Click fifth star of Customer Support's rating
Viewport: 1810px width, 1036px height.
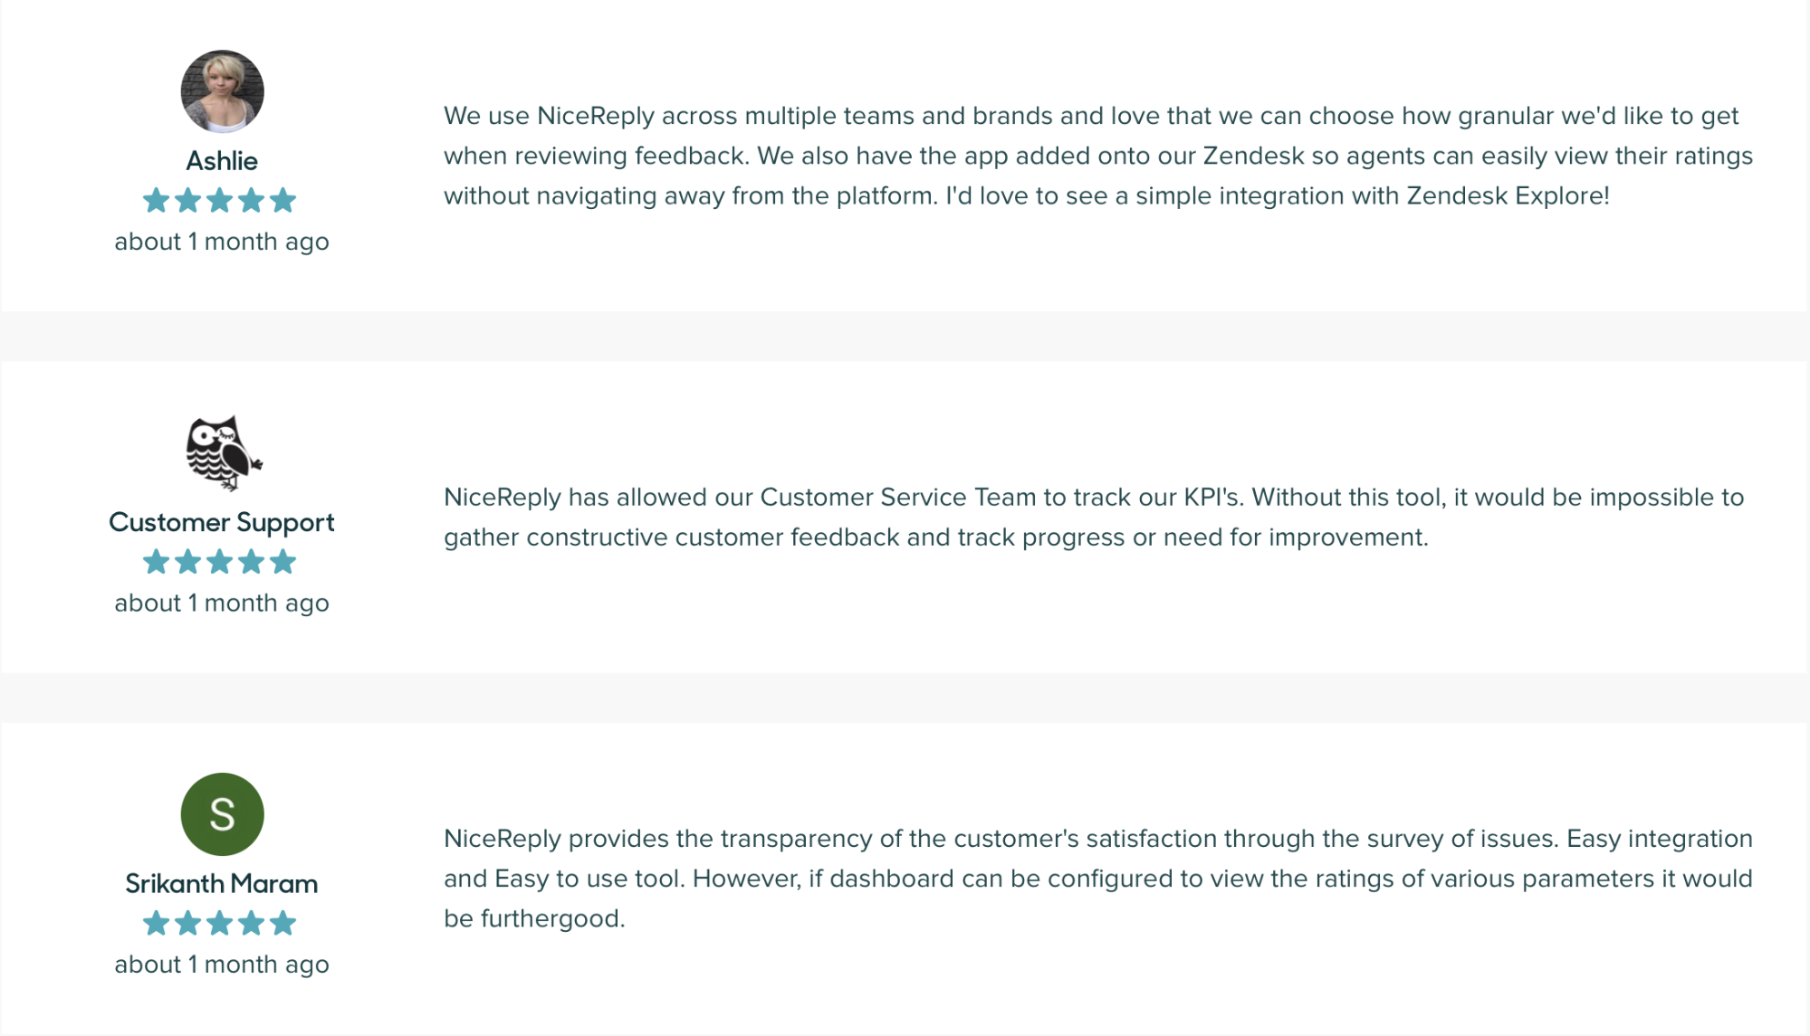point(283,562)
